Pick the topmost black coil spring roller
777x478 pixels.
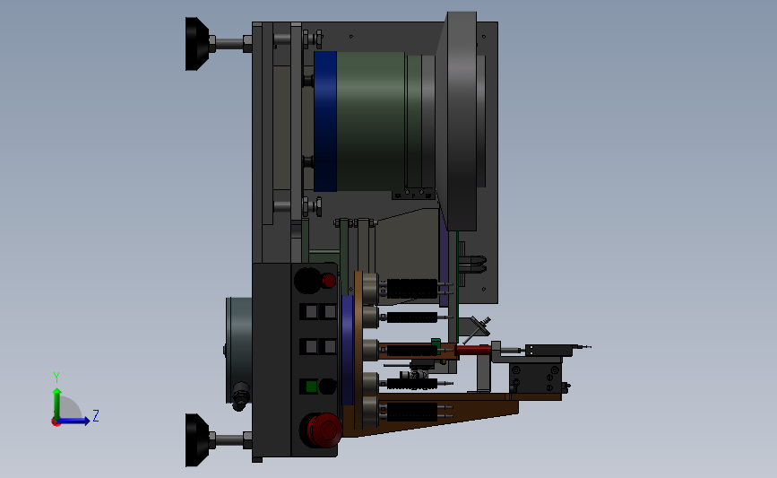coord(411,289)
